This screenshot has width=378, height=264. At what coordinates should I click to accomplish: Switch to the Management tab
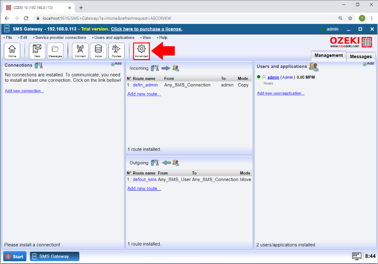point(328,55)
